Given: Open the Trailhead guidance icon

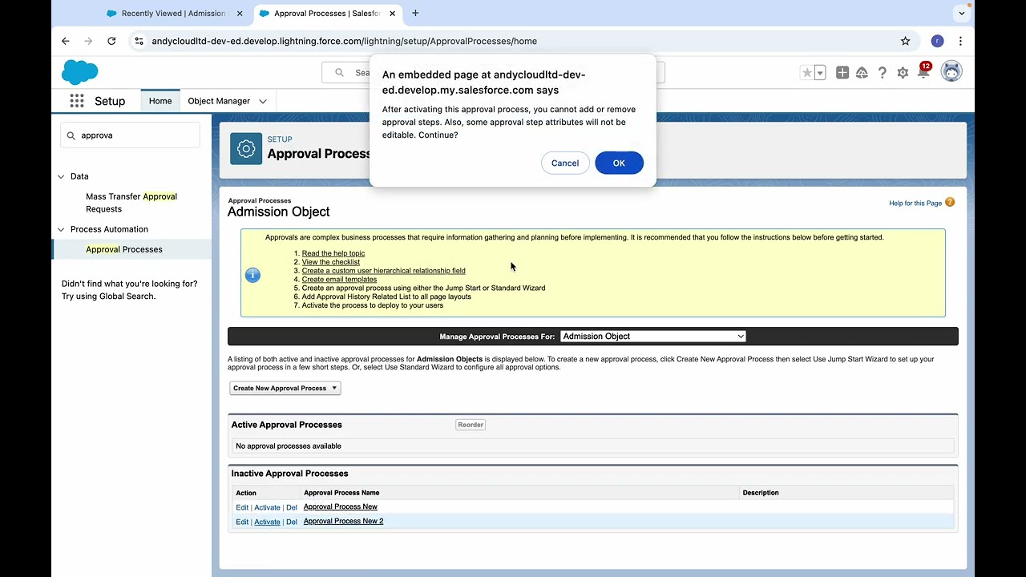Looking at the screenshot, I should [x=862, y=73].
